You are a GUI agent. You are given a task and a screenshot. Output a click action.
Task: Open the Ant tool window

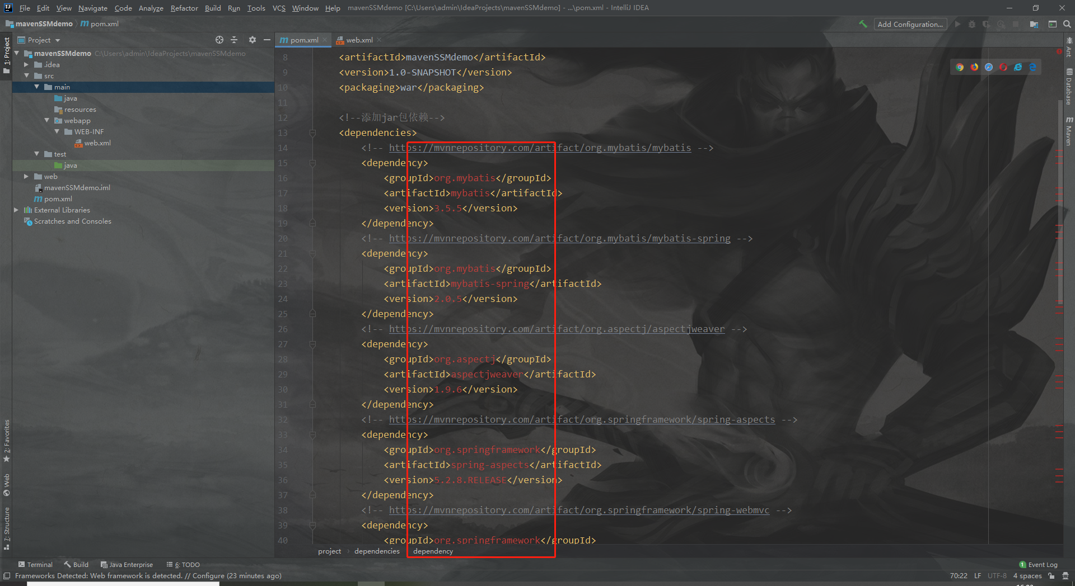1069,47
